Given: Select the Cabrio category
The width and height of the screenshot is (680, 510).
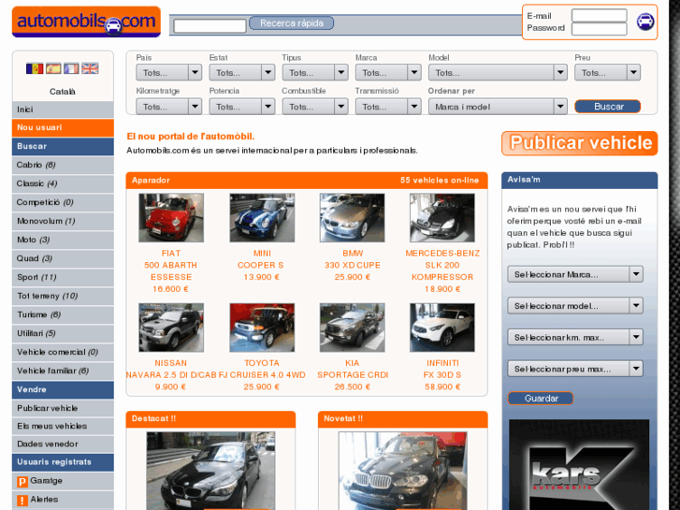Looking at the screenshot, I should (x=63, y=165).
